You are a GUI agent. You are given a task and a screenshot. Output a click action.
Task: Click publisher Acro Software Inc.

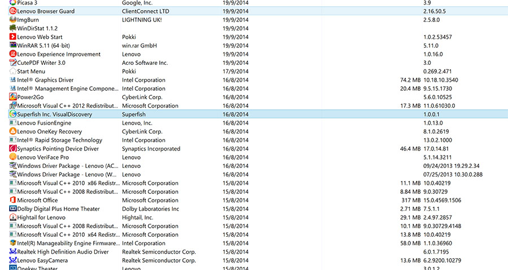point(145,63)
